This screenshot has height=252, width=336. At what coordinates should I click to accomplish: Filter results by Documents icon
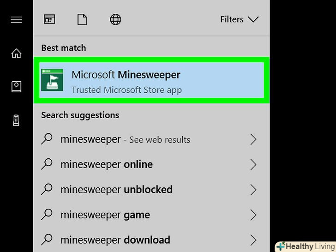82,19
